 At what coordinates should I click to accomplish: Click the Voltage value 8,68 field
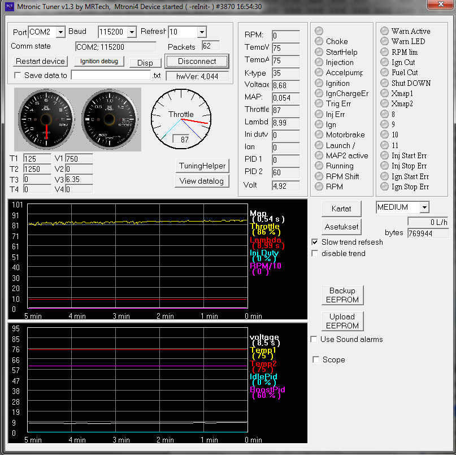click(x=285, y=85)
